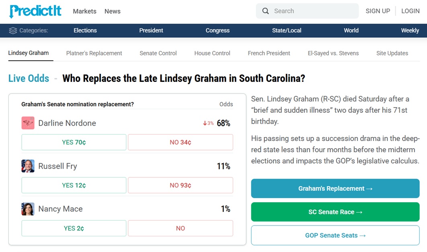The image size is (427, 252).
Task: Switch to the Senate Control tab
Action: (158, 53)
